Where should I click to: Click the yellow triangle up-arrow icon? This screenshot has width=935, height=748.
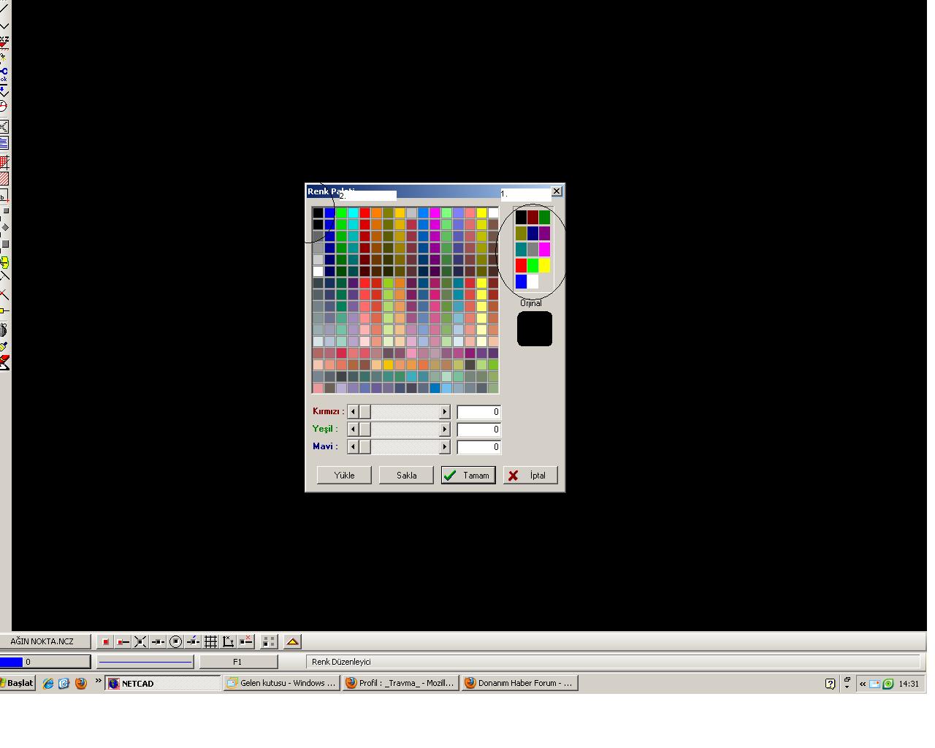tap(292, 641)
